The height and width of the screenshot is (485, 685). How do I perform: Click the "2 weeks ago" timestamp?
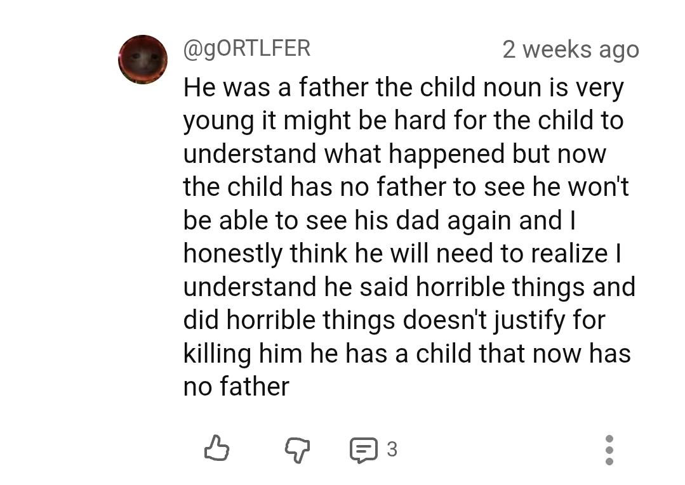click(570, 49)
